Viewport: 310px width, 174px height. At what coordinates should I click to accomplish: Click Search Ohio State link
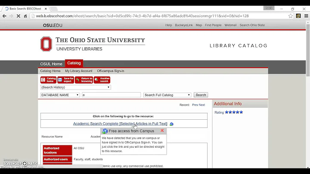tap(252, 25)
